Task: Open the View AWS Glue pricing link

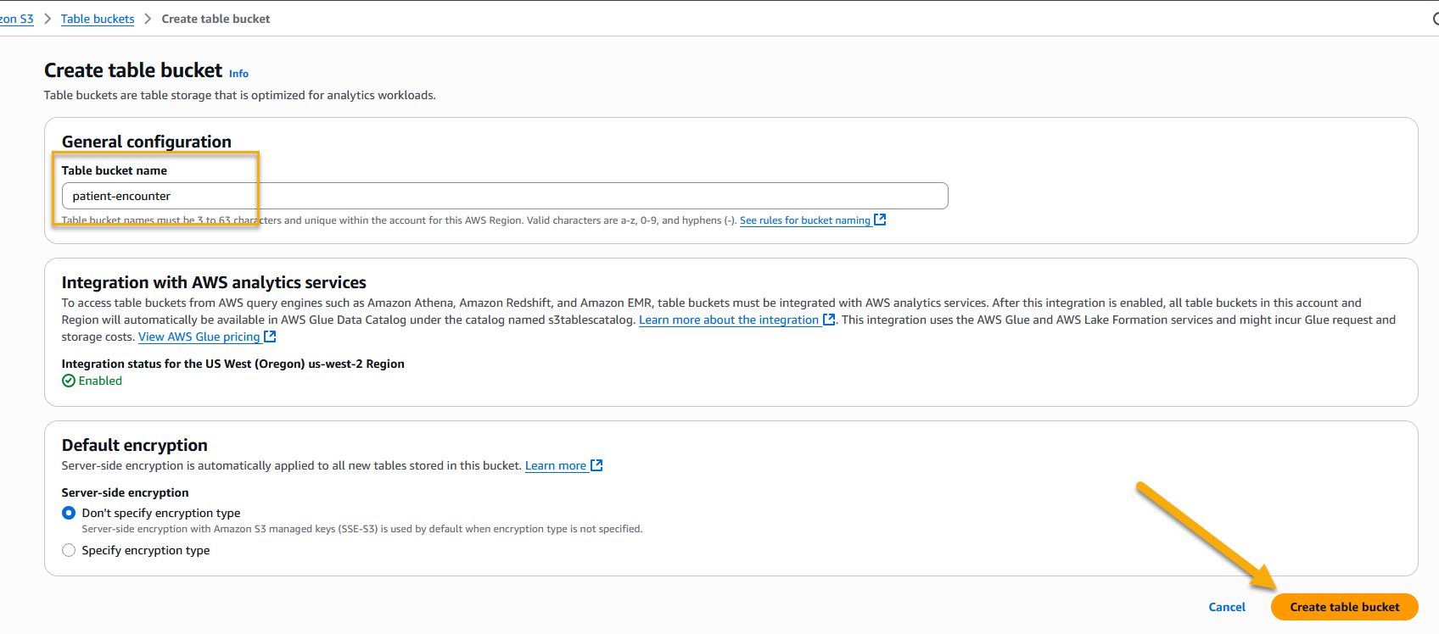Action: coord(207,336)
